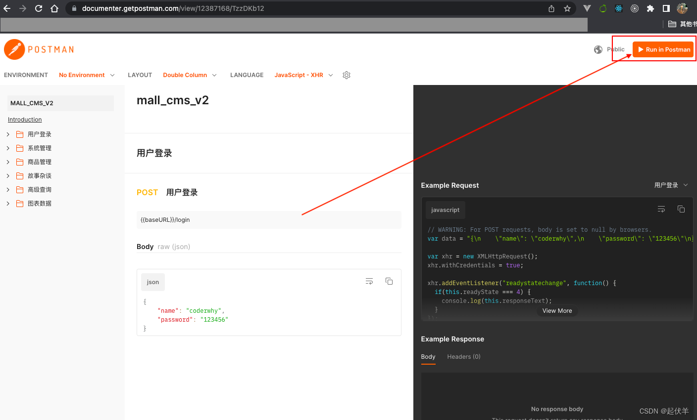
Task: Click the 用户登录 folder icon
Action: click(x=20, y=134)
